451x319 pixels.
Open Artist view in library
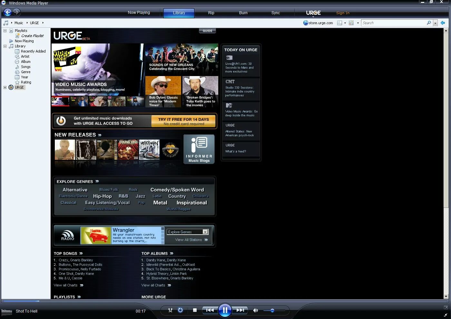(x=25, y=56)
